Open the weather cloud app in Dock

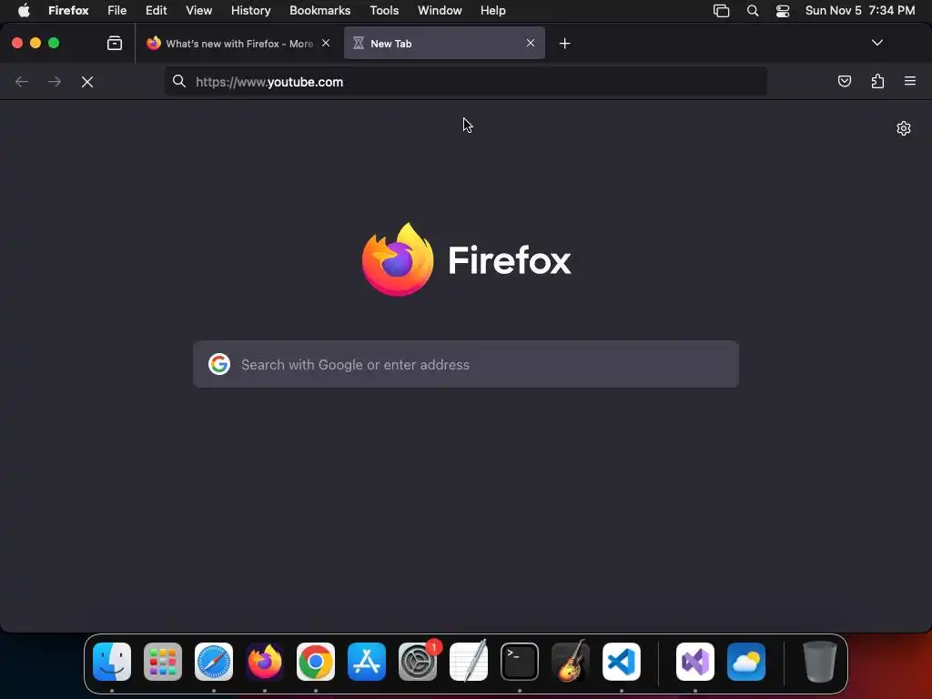[x=746, y=662]
